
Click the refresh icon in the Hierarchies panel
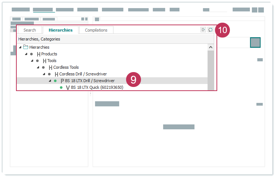click(211, 30)
